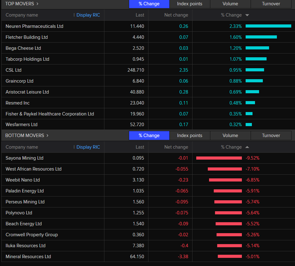Screen dimensions: 295x266
Task: Sort Top Movers by Last column header
Action: (140, 15)
